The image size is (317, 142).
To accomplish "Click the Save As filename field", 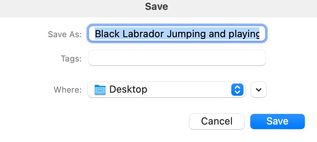I will tap(177, 33).
